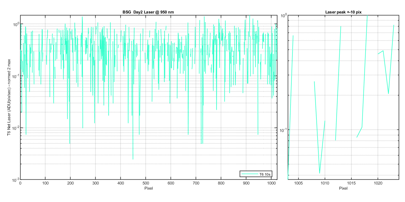Click x-axis tick label "200"
405x202 pixels.
pyautogui.click(x=70, y=183)
